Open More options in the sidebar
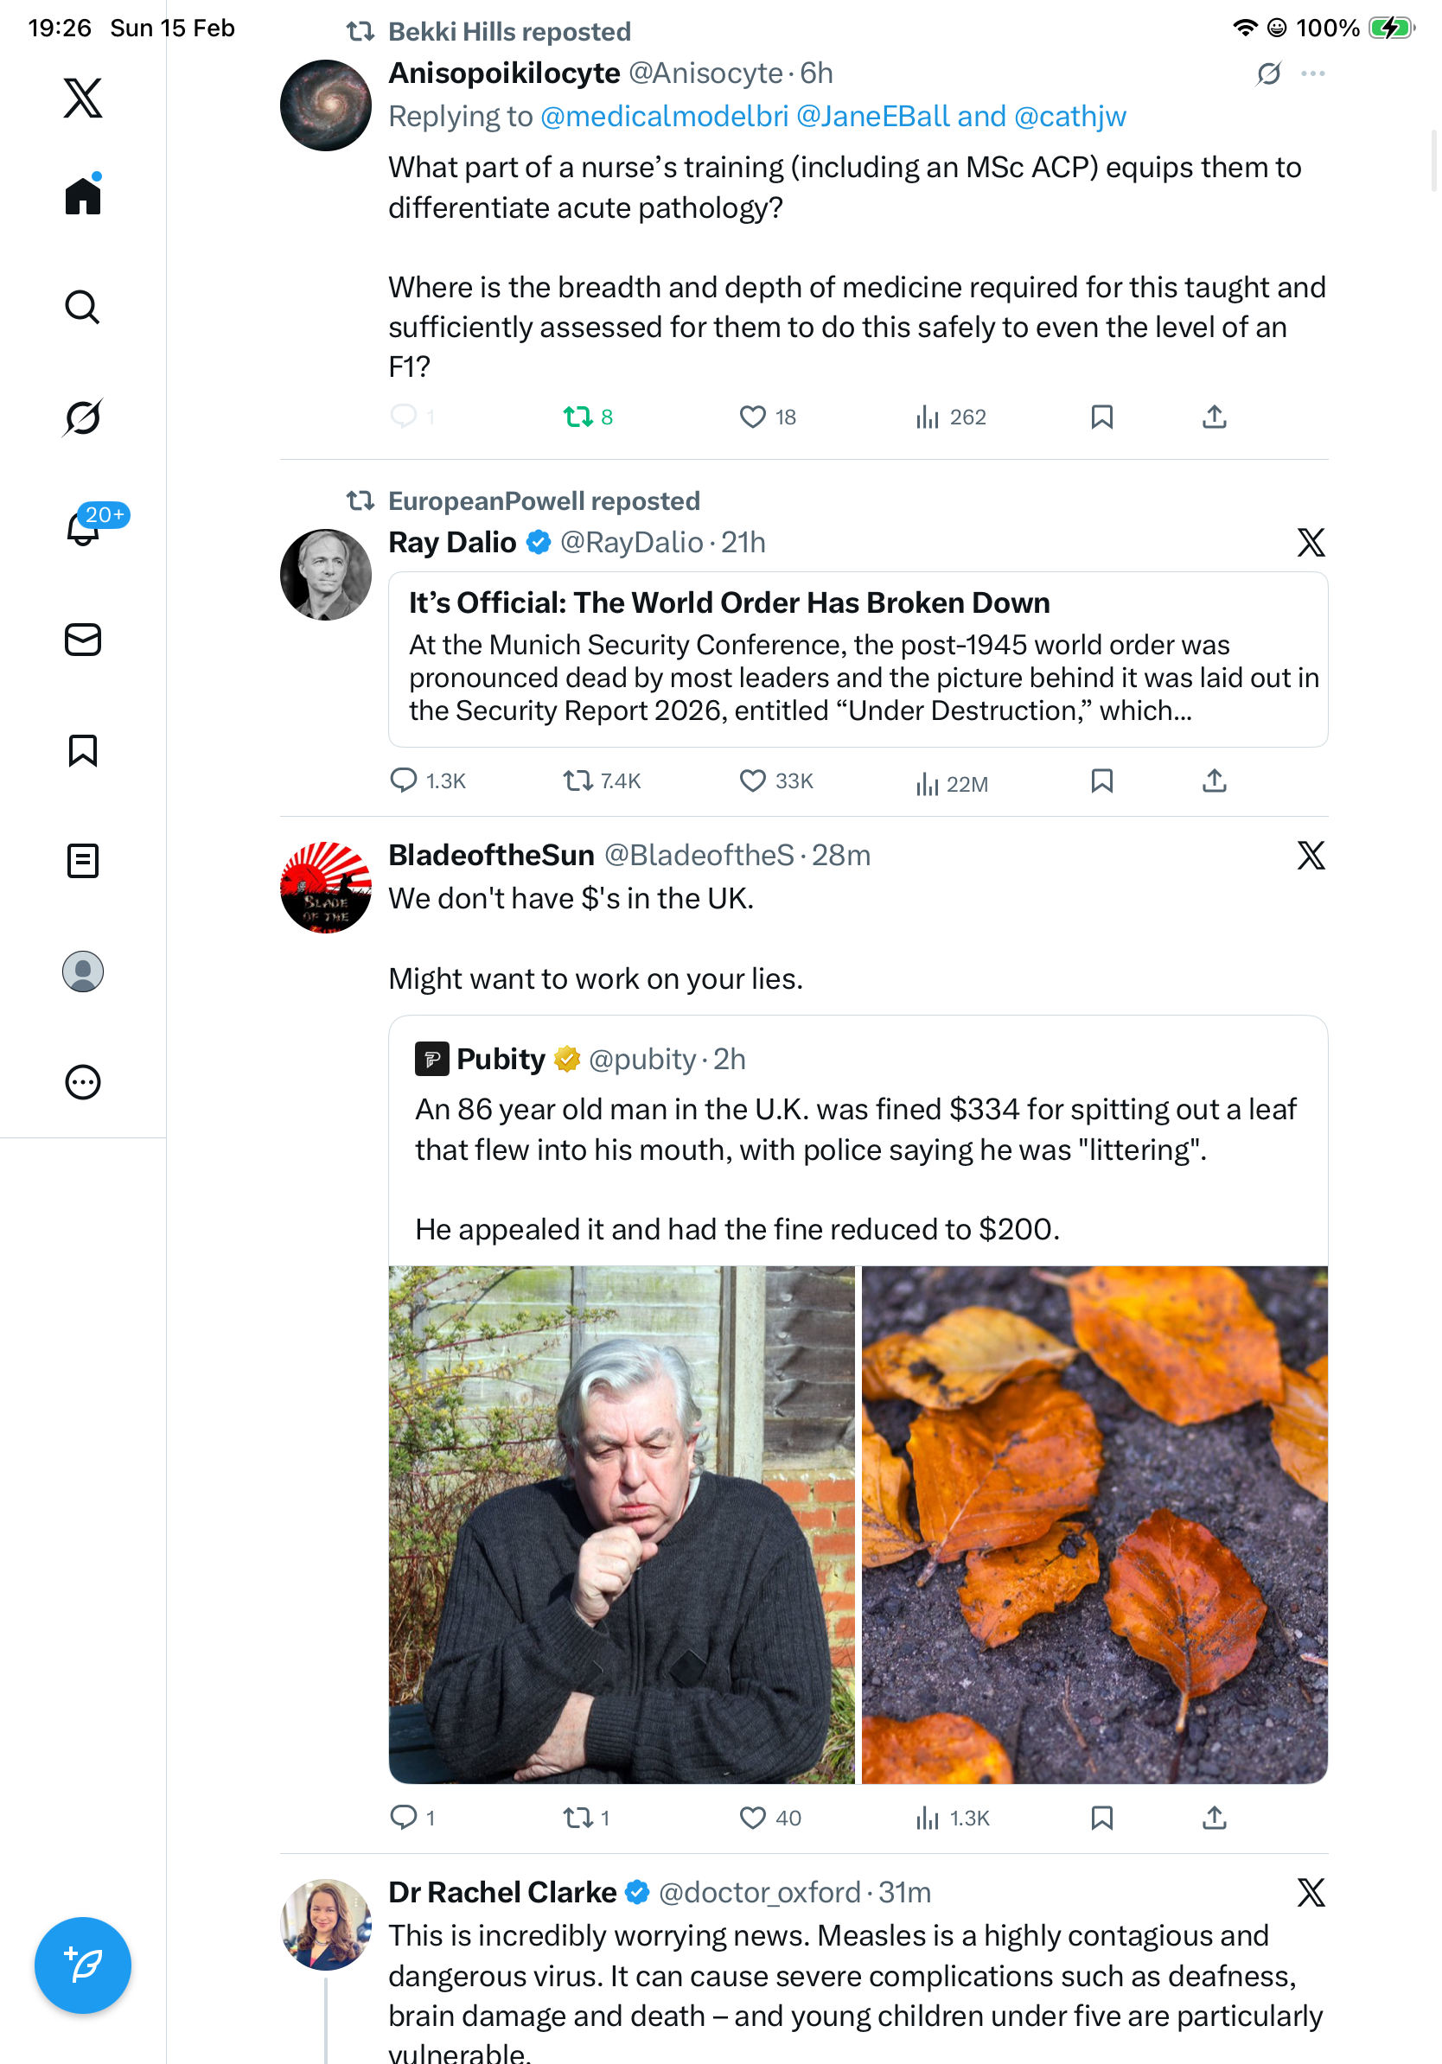The height and width of the screenshot is (2064, 1442). click(83, 1082)
